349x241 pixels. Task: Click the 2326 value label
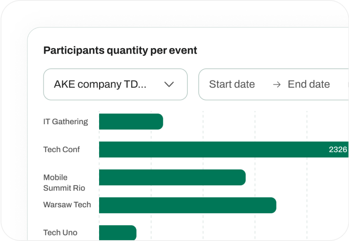[x=338, y=150]
